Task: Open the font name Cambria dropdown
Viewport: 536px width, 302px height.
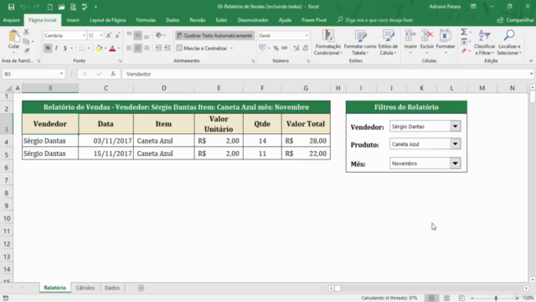Action: [84, 35]
